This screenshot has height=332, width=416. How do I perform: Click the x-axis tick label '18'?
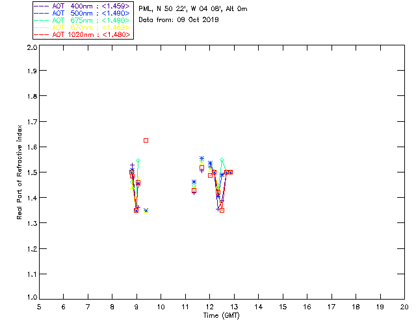pyautogui.click(x=356, y=307)
